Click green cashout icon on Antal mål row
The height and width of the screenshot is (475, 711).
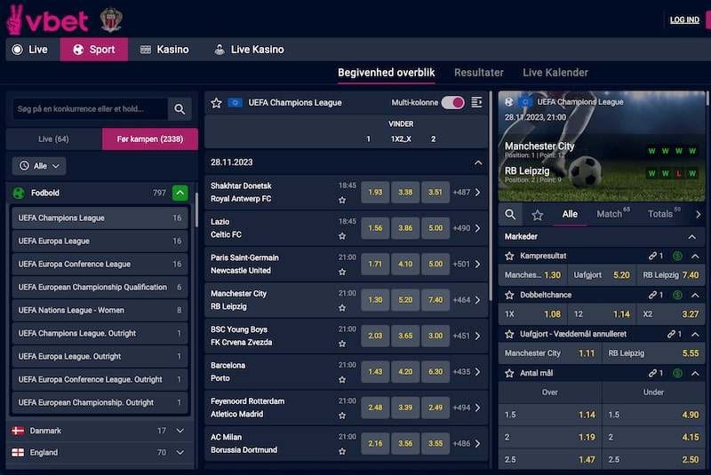(677, 374)
